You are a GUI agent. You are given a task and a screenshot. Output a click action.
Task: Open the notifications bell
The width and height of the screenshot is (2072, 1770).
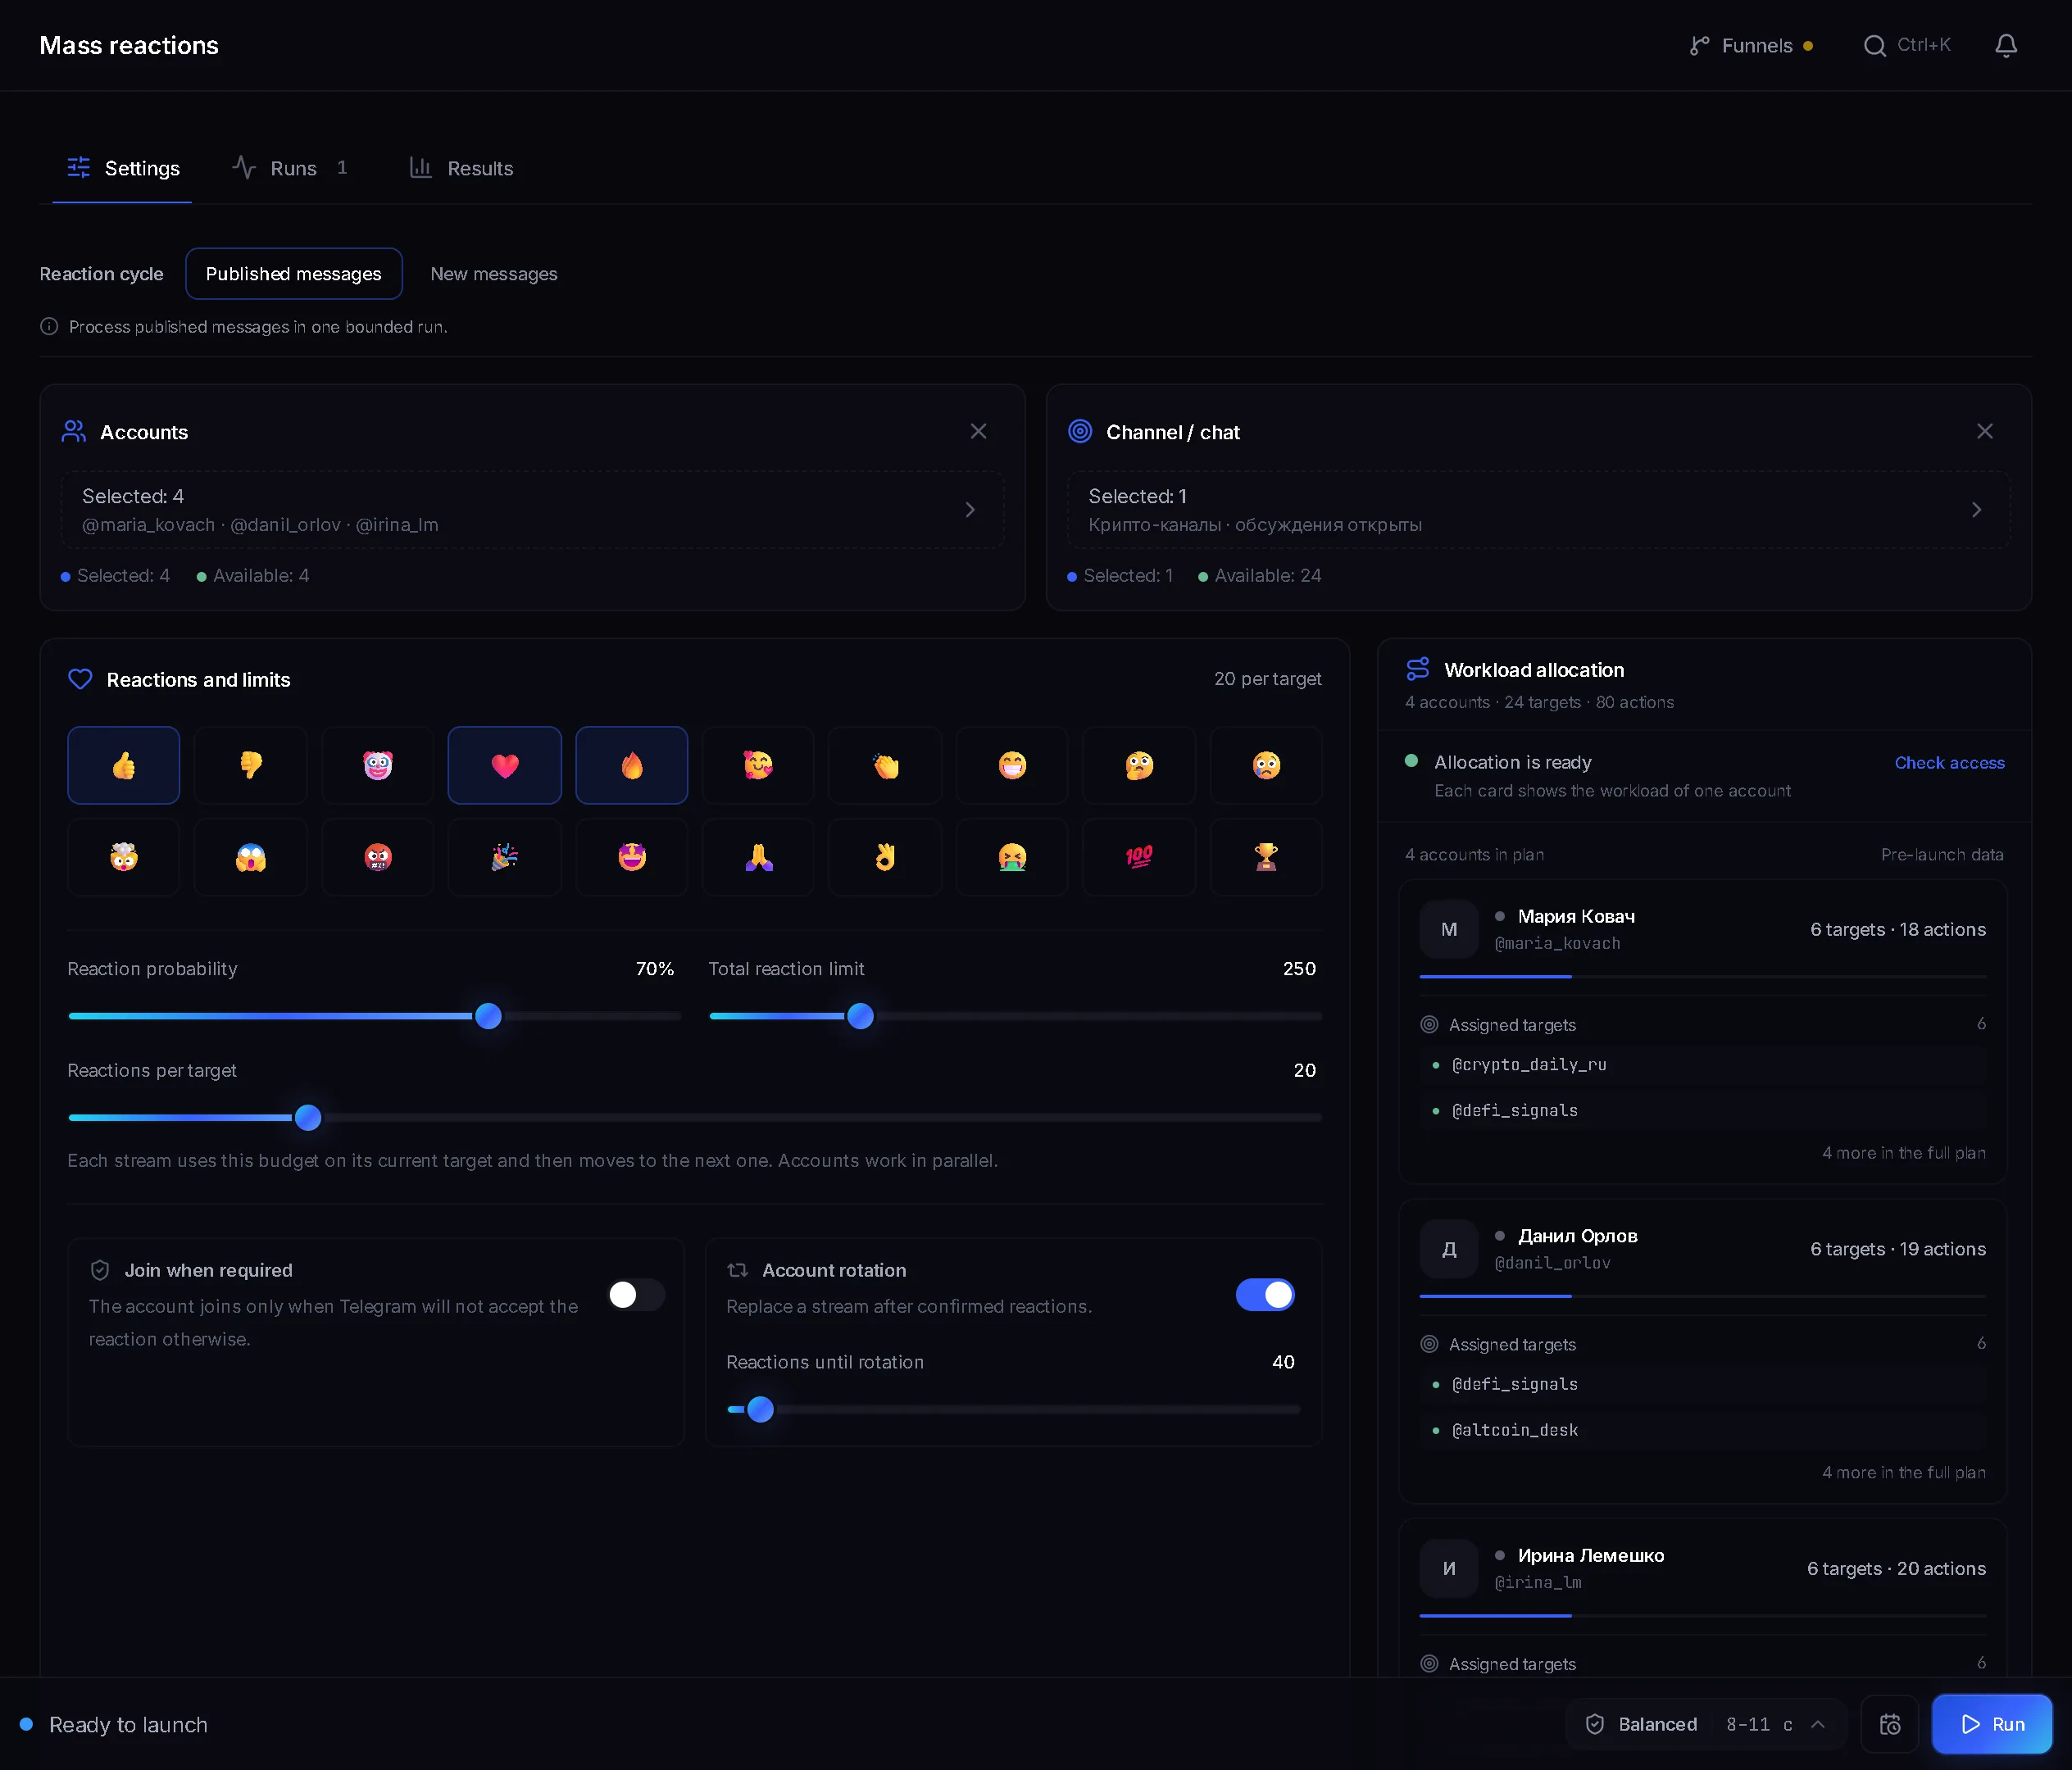tap(2006, 46)
